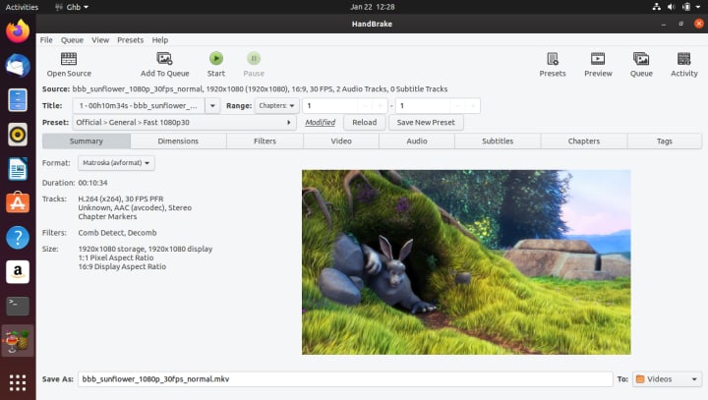The height and width of the screenshot is (400, 708).
Task: Open the Format Matroska dropdown
Action: 116,162
